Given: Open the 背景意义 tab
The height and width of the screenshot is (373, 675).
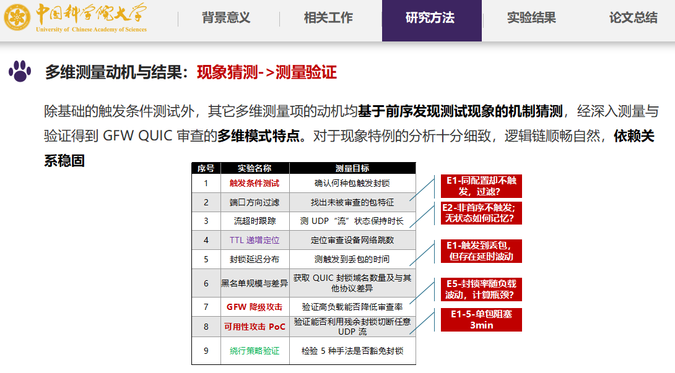Looking at the screenshot, I should (x=226, y=18).
